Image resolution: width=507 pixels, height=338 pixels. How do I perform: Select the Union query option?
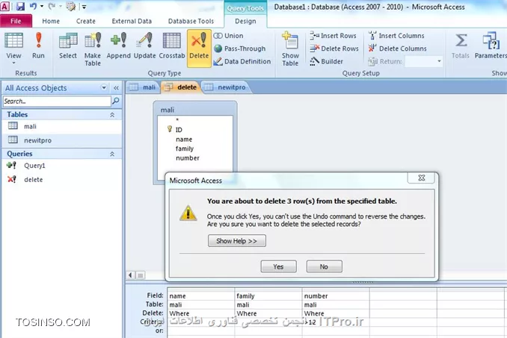pyautogui.click(x=229, y=36)
